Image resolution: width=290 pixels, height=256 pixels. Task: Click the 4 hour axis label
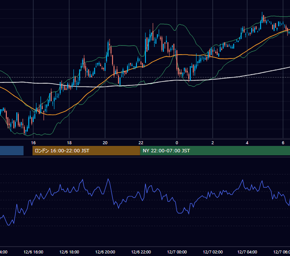[x=247, y=143]
